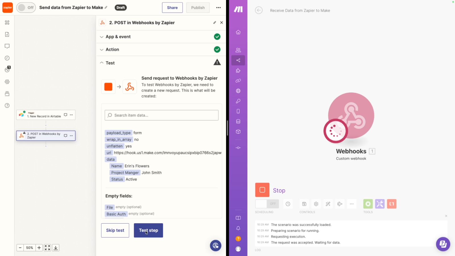This screenshot has width=455, height=256.
Task: Export the Zap with download icon
Action: [x=56, y=248]
